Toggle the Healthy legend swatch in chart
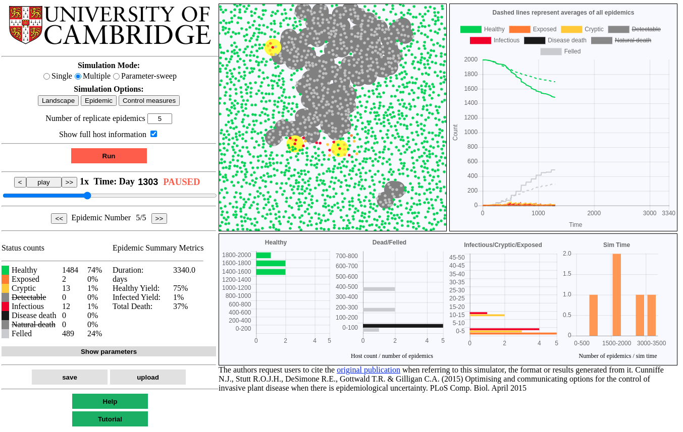The width and height of the screenshot is (683, 432). [x=470, y=29]
